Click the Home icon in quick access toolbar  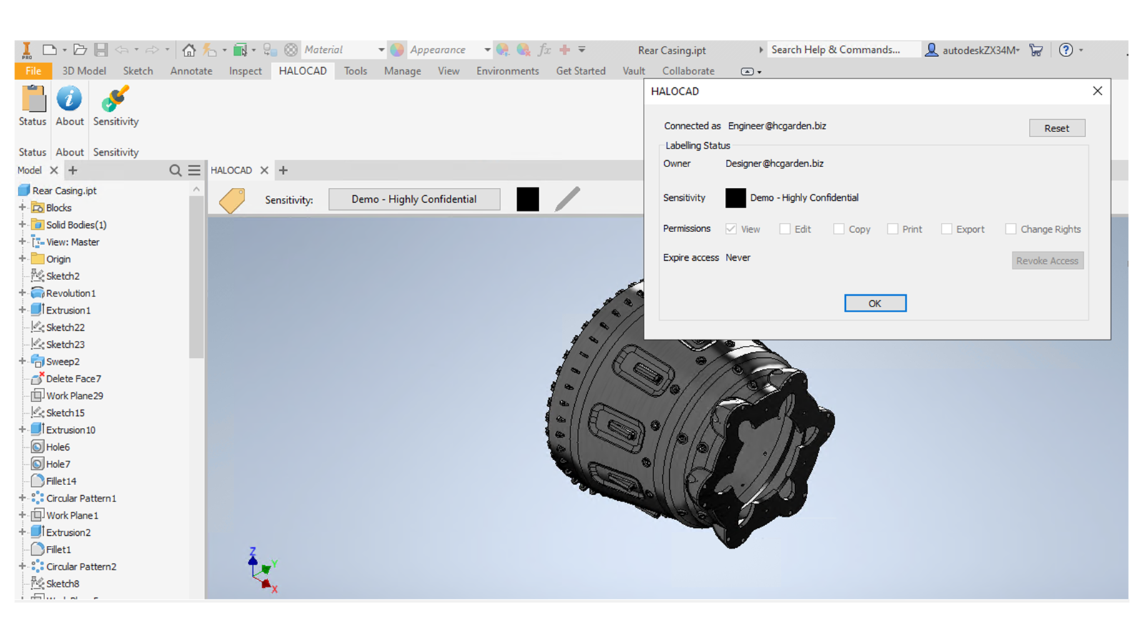pyautogui.click(x=189, y=50)
